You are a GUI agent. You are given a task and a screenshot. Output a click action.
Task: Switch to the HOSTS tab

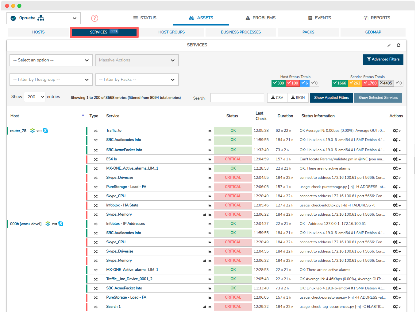(38, 32)
